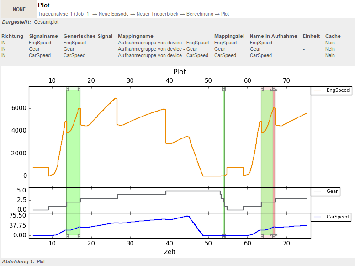
Task: Open the Neuer Triggerblock breadcrumb link
Action: pos(157,14)
